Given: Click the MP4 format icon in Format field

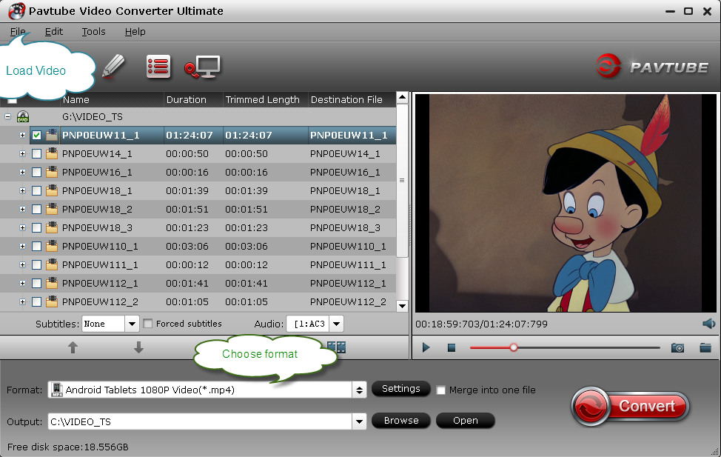Looking at the screenshot, I should (x=56, y=390).
